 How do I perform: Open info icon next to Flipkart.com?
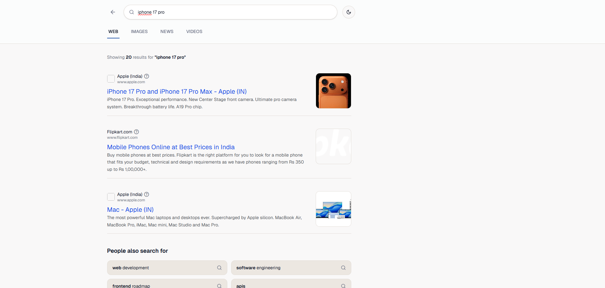coord(136,132)
